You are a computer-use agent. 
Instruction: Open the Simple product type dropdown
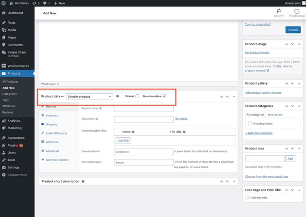[89, 97]
